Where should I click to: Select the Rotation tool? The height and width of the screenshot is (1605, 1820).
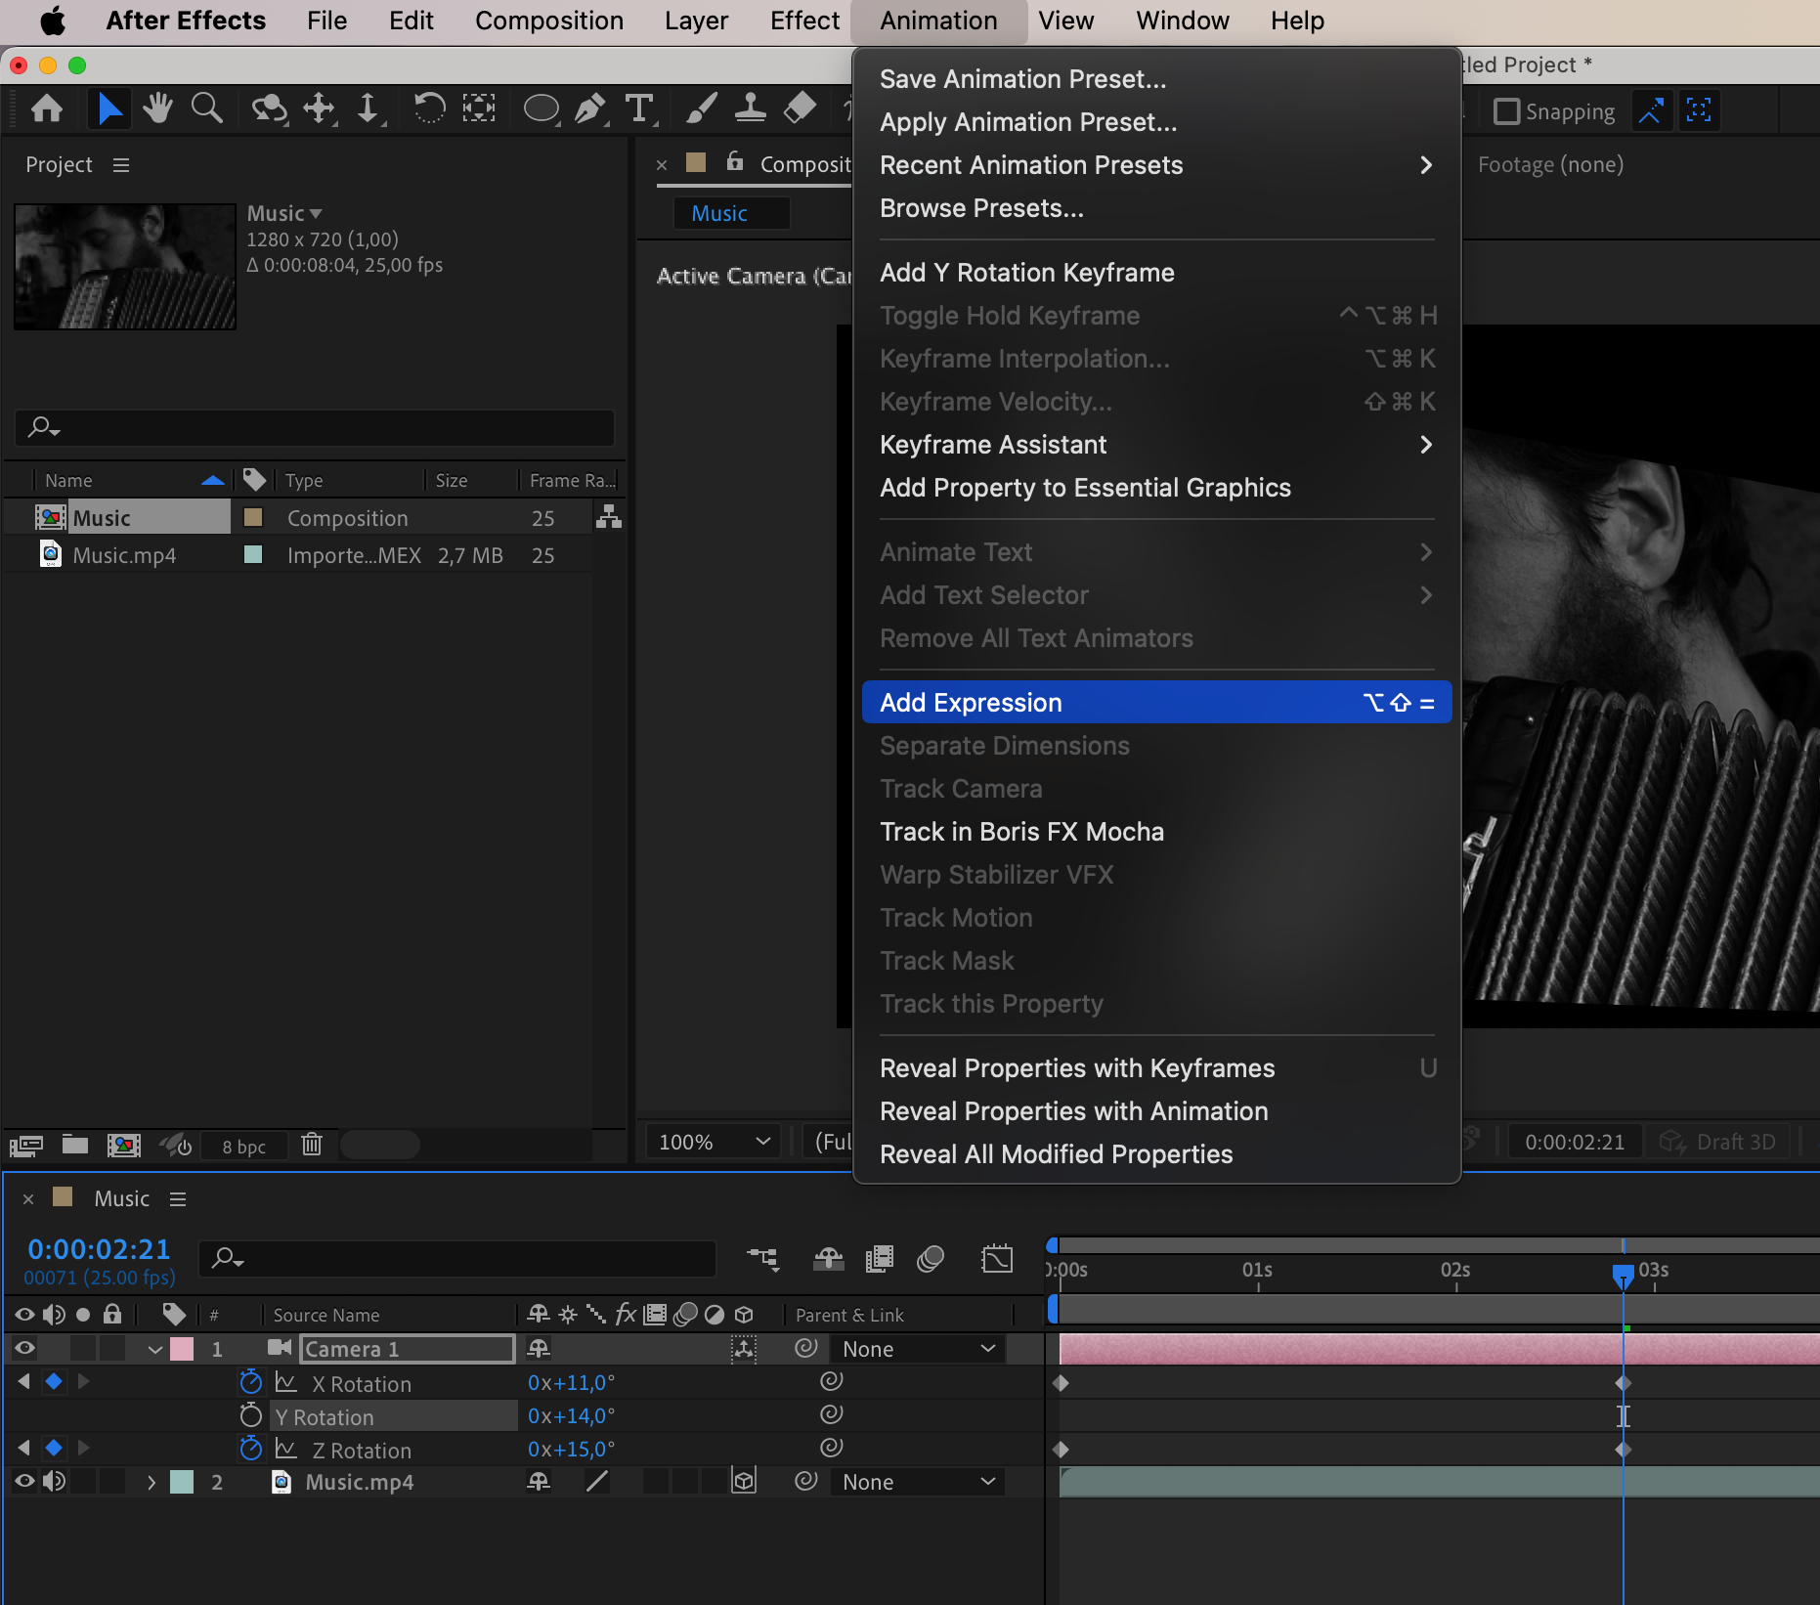(428, 108)
